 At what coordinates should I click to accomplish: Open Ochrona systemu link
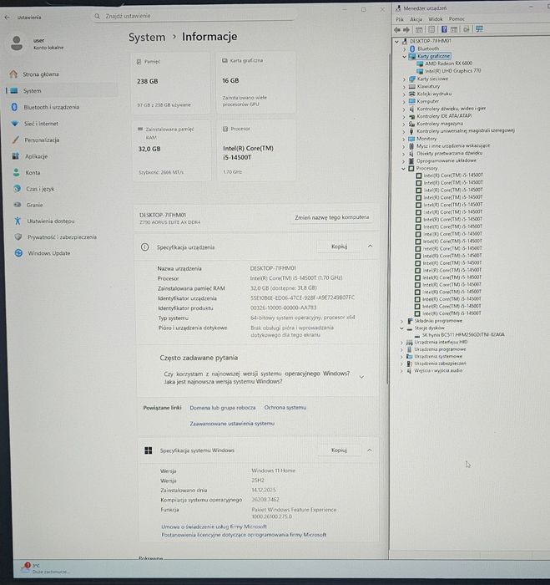tap(285, 408)
